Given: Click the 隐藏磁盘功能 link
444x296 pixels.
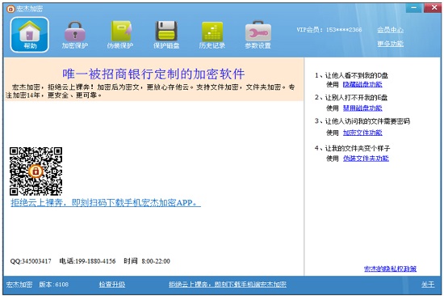Looking at the screenshot, I should click(362, 84).
